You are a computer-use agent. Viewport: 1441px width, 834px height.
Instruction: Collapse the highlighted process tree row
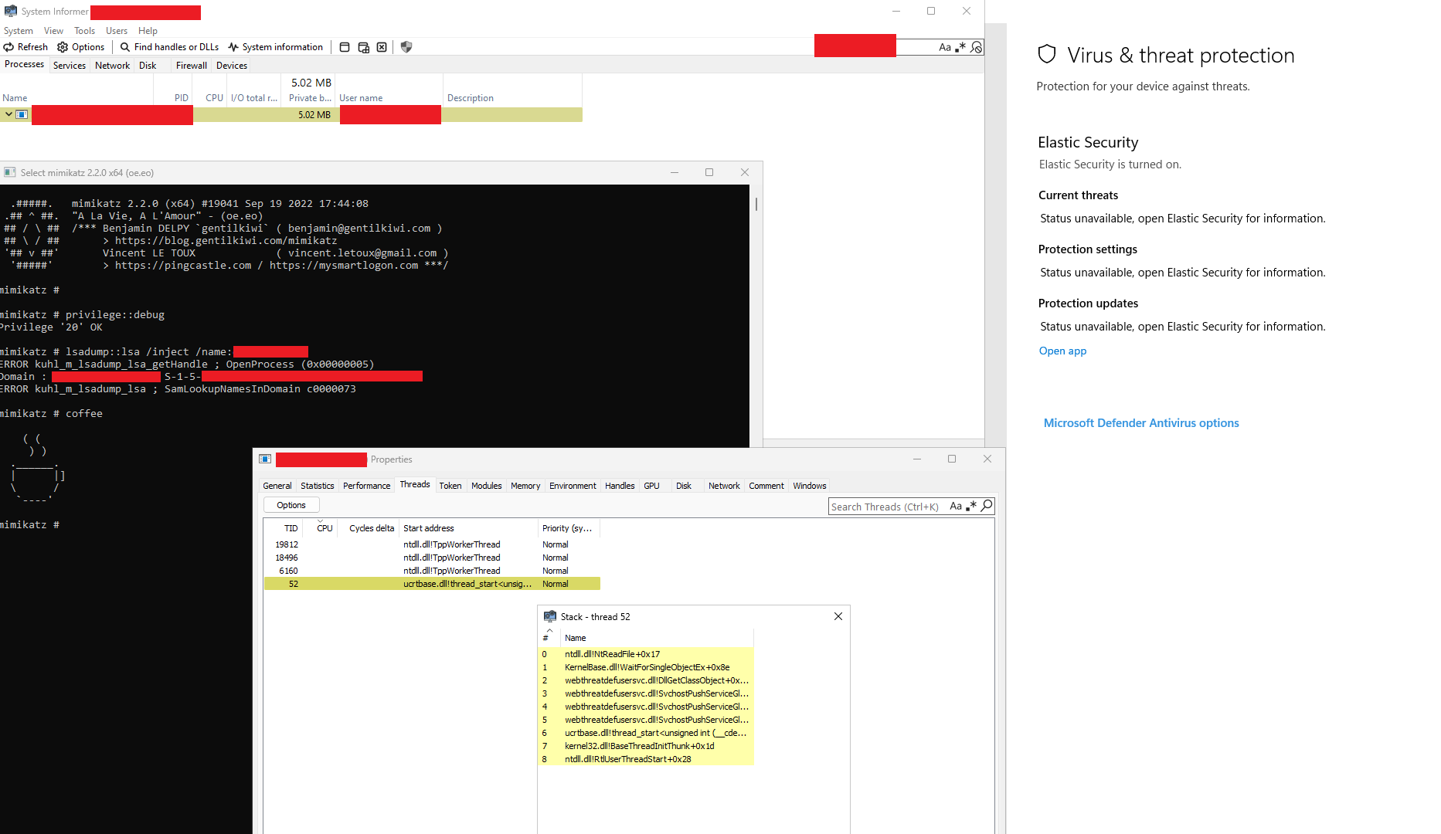pyautogui.click(x=8, y=114)
